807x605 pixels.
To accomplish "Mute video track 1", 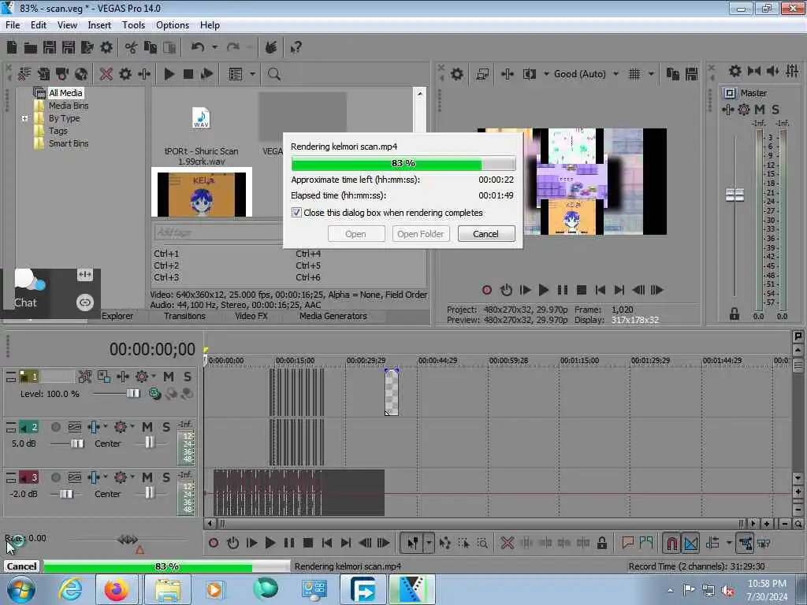I will tap(169, 377).
